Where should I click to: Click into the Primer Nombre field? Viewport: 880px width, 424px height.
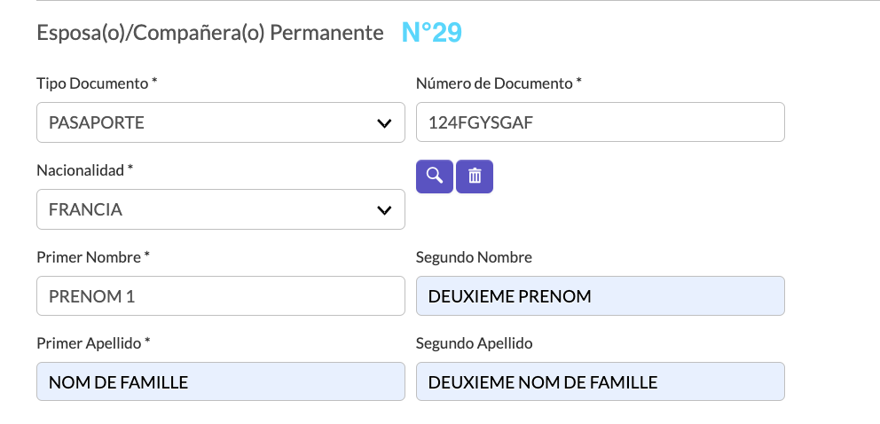(221, 295)
